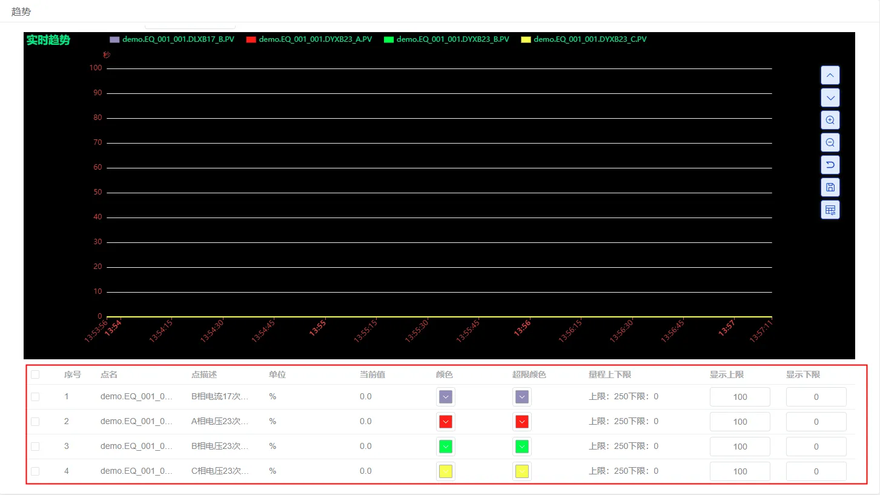Toggle the DLXB17_B.PV legend marker
Viewport: 880px width, 495px height.
pyautogui.click(x=114, y=39)
